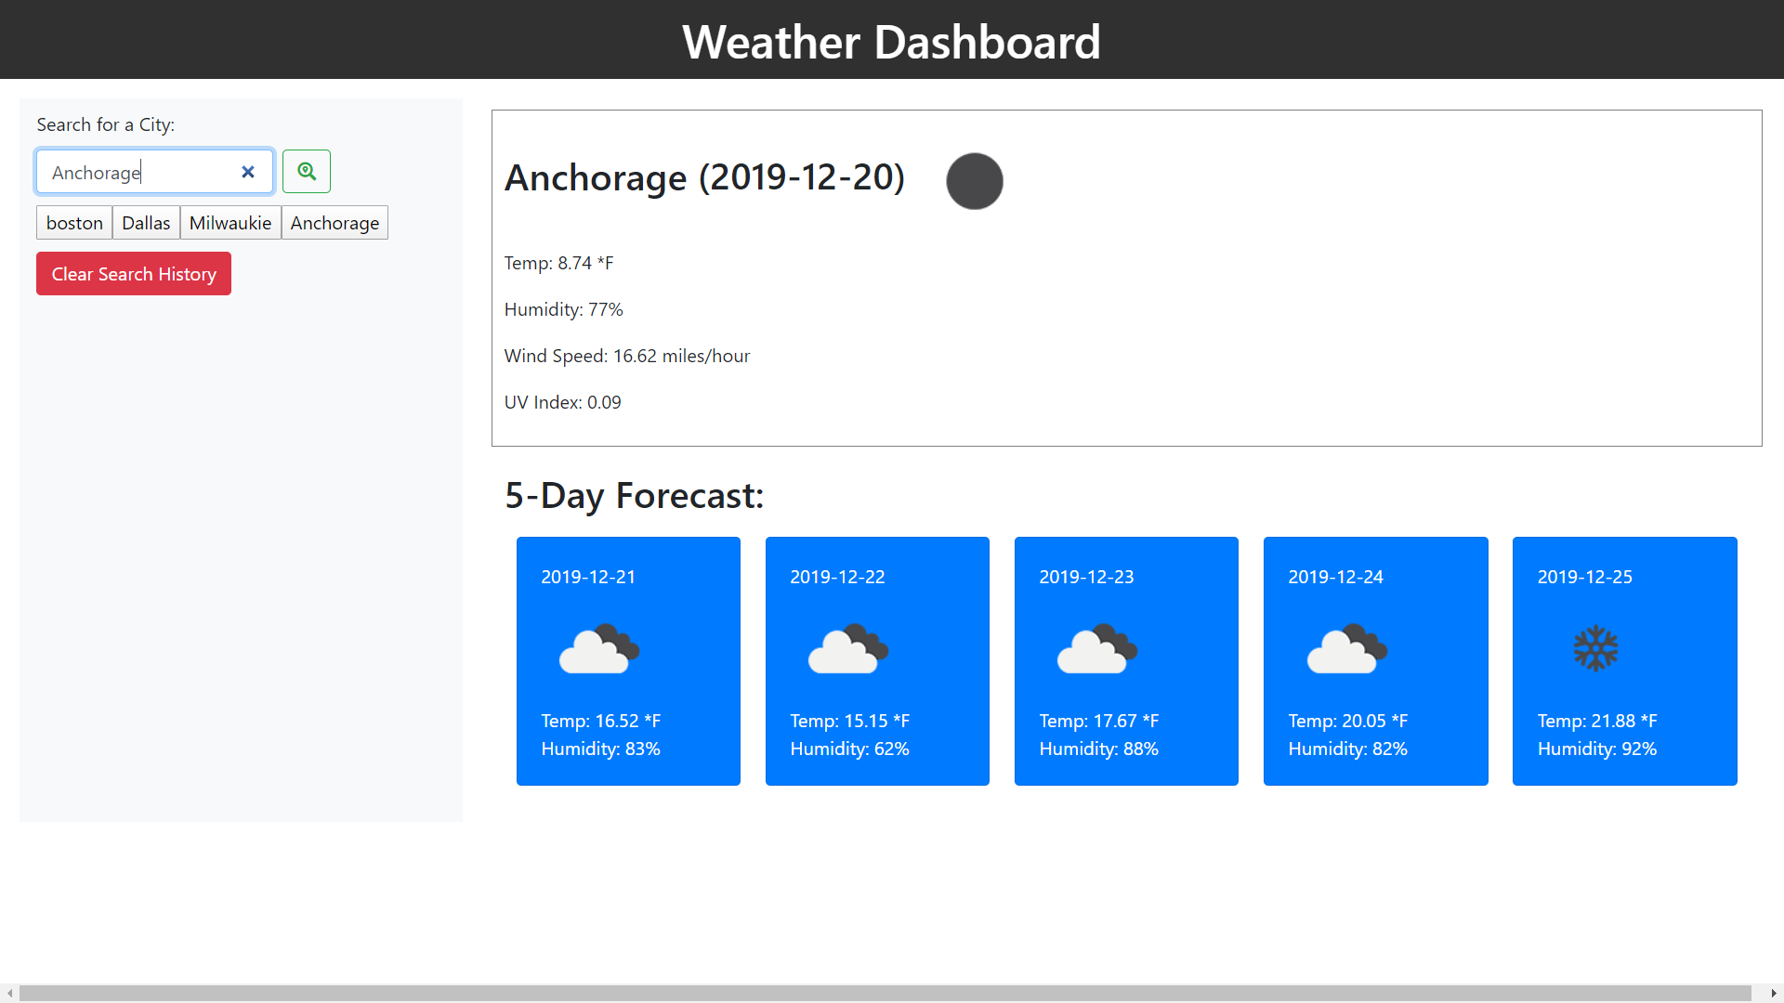Screen dimensions: 1784x1003
Task: Click the cloudy weather icon on 2019-12-22
Action: click(x=849, y=648)
